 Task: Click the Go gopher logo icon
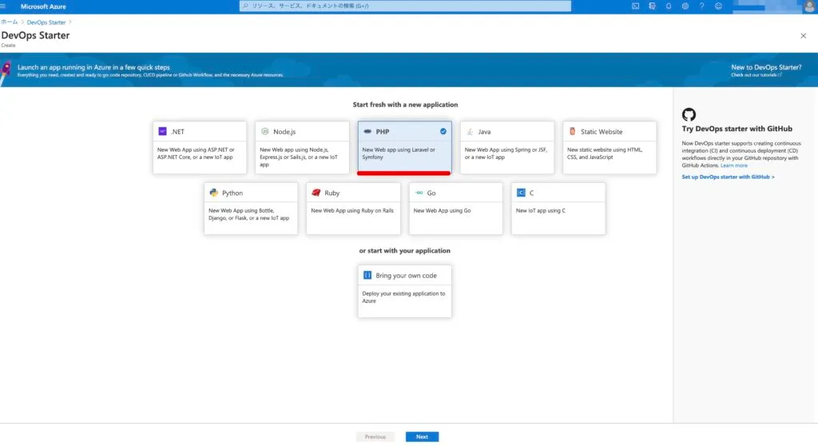point(419,193)
